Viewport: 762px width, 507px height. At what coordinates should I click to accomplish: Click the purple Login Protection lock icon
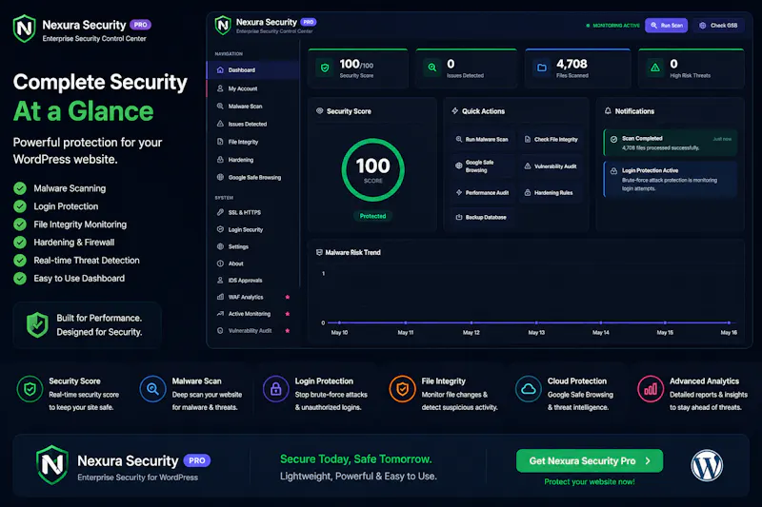click(276, 389)
